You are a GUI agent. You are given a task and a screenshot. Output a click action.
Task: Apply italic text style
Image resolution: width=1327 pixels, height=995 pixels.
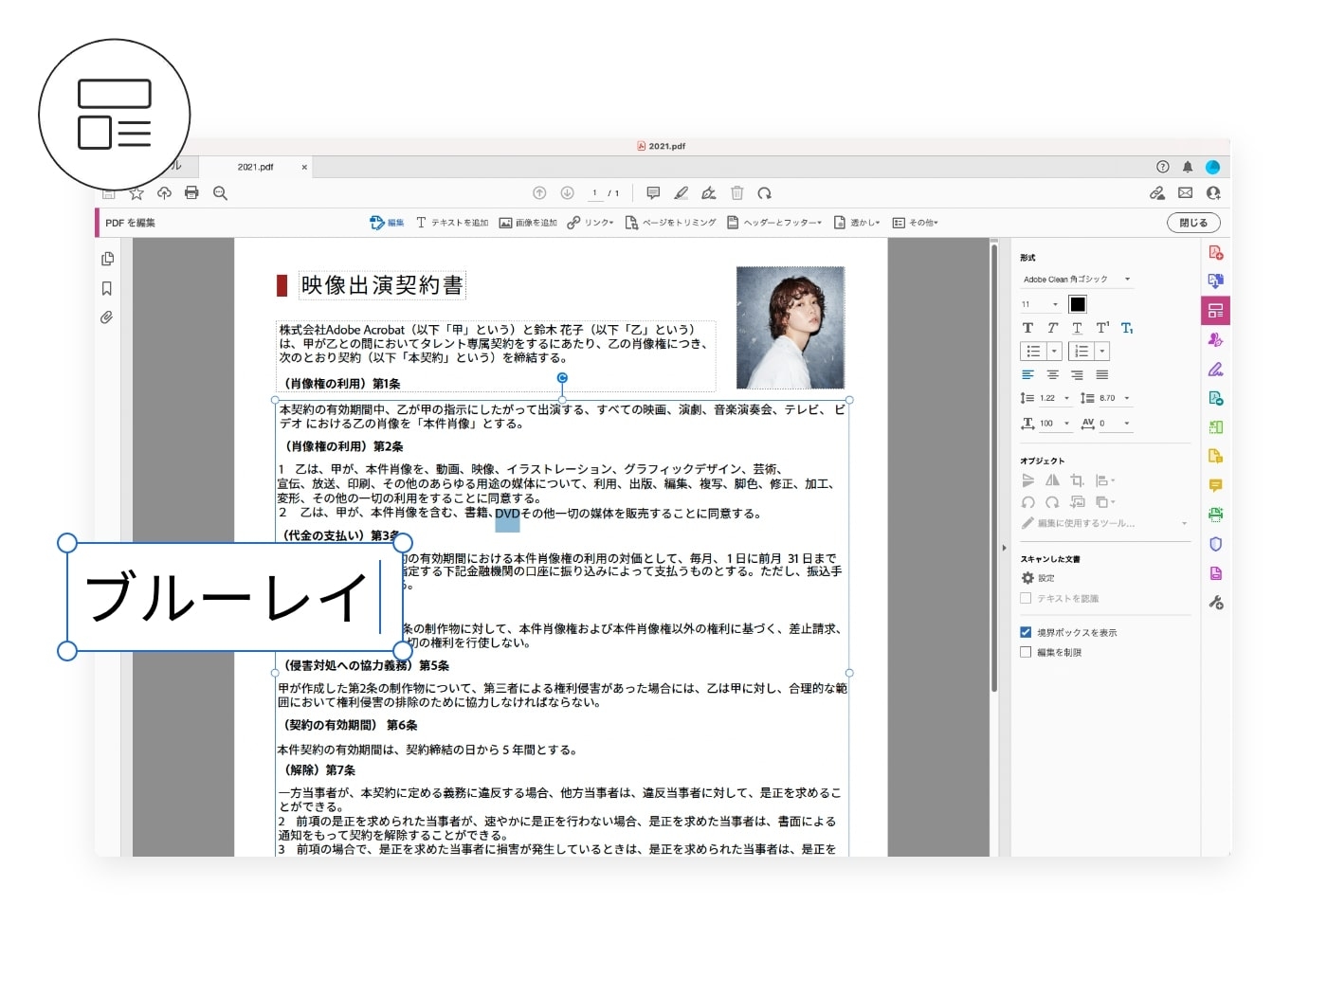[x=1052, y=328]
